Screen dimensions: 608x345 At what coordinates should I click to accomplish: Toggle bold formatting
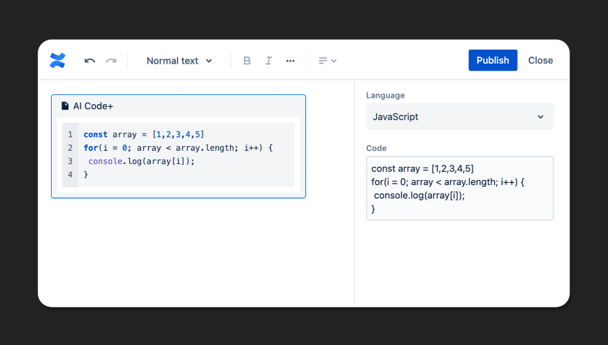(x=247, y=61)
